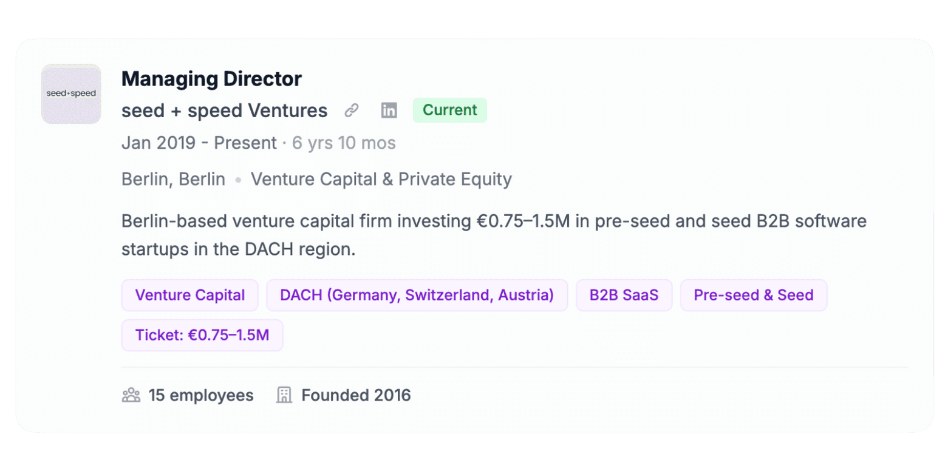Click the 15 employees link
This screenshot has height=474, width=948.
coord(201,395)
